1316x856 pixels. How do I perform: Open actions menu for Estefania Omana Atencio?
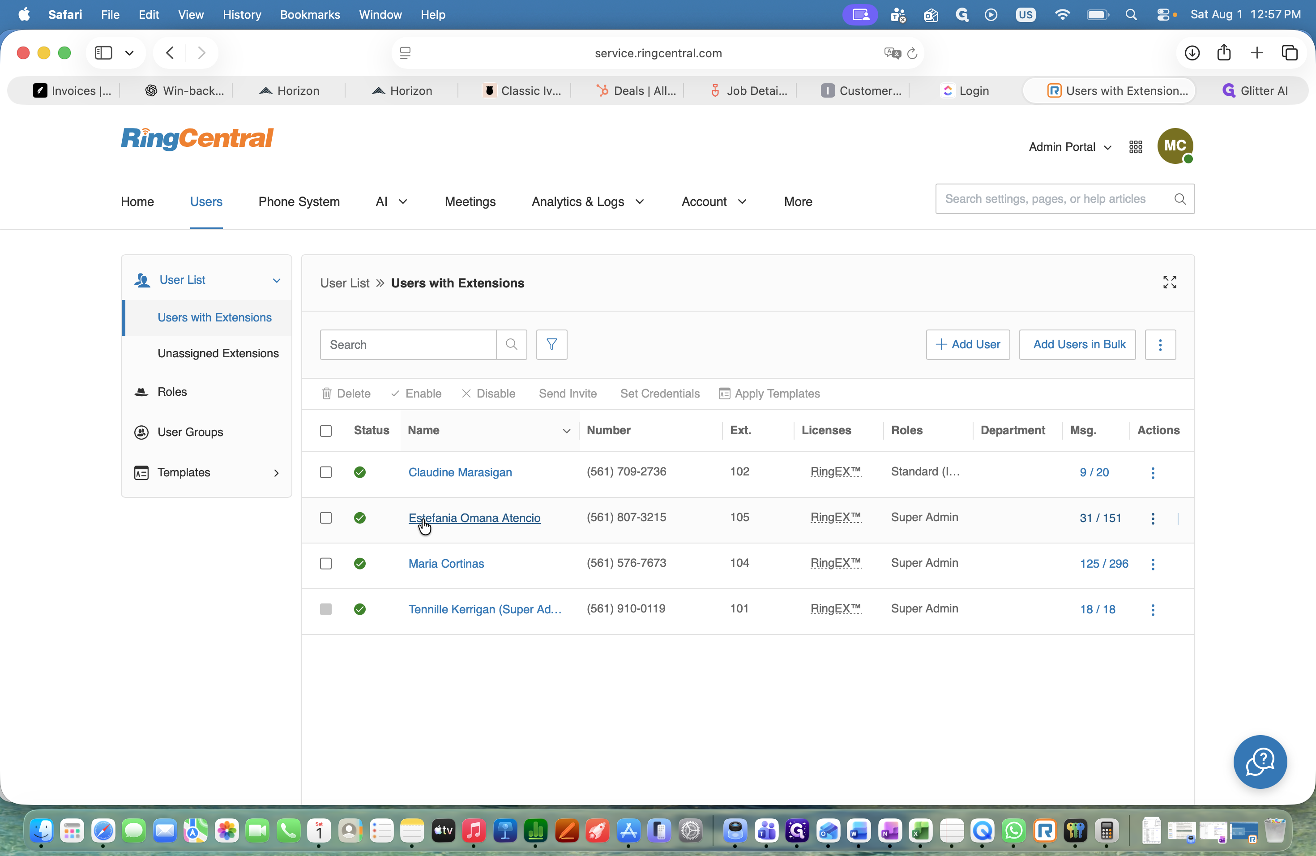pos(1153,518)
